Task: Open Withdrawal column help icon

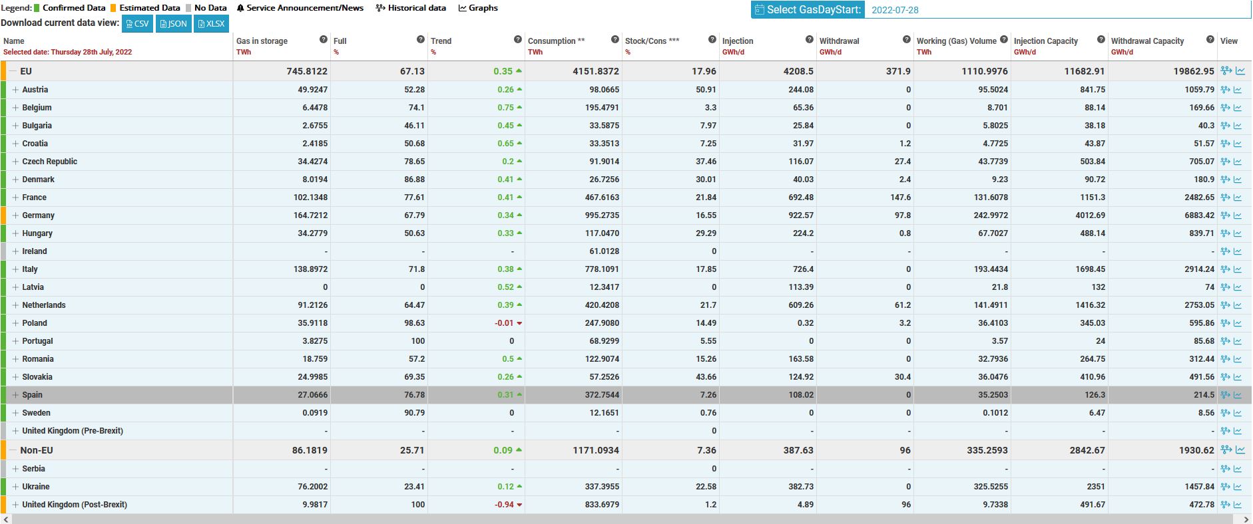Action: click(x=907, y=40)
